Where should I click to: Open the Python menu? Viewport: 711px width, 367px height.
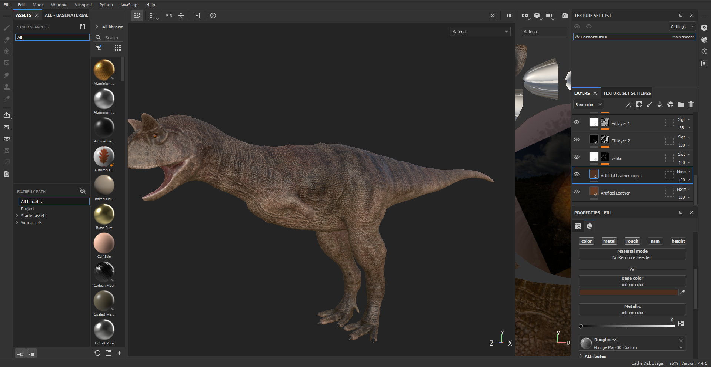pos(106,5)
